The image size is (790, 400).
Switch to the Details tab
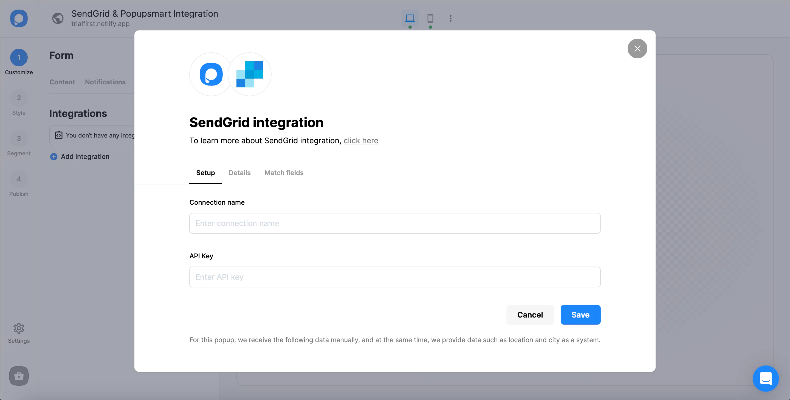239,172
